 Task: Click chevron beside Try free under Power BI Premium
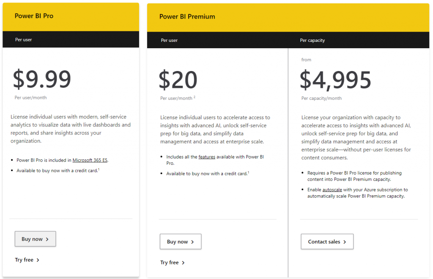183,263
